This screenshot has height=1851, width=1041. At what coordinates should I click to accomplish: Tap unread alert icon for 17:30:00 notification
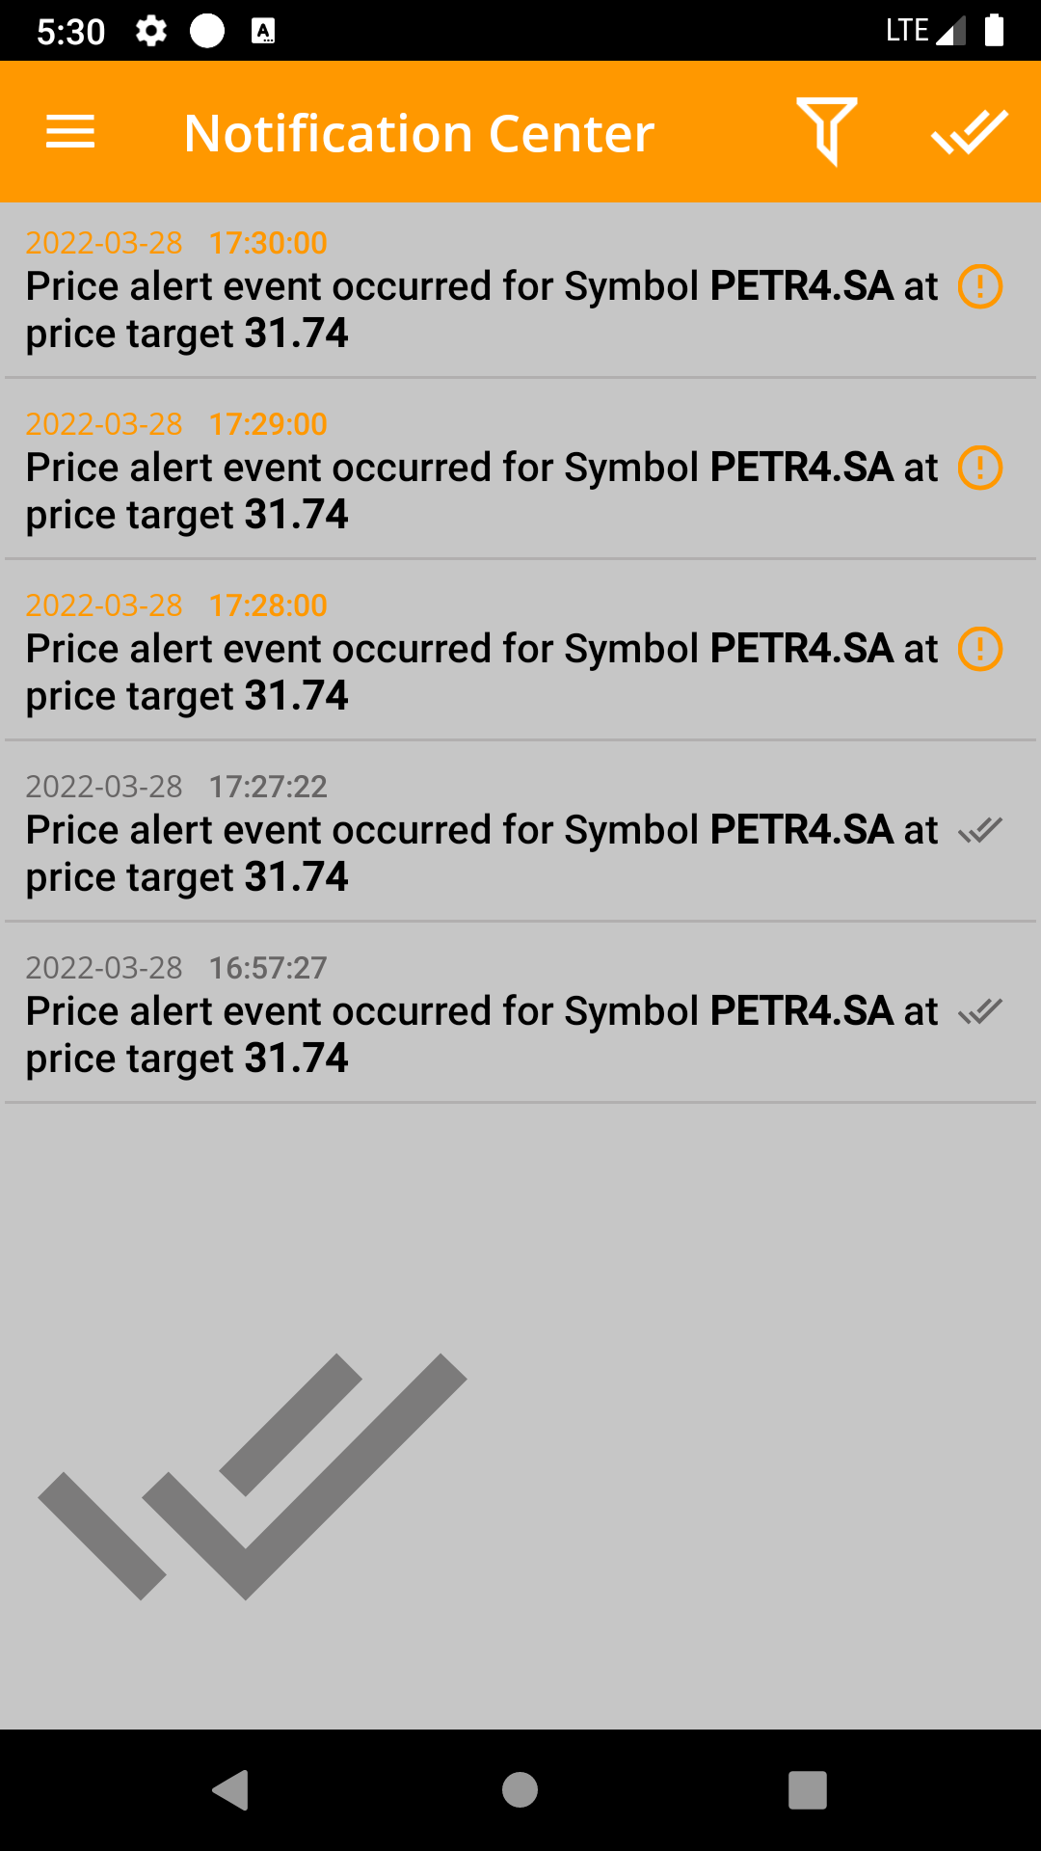pyautogui.click(x=979, y=286)
